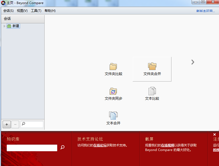The image size is (219, 166).
Task: Click the Beyond Compare title bar app icon
Action: click(x=3, y=3)
